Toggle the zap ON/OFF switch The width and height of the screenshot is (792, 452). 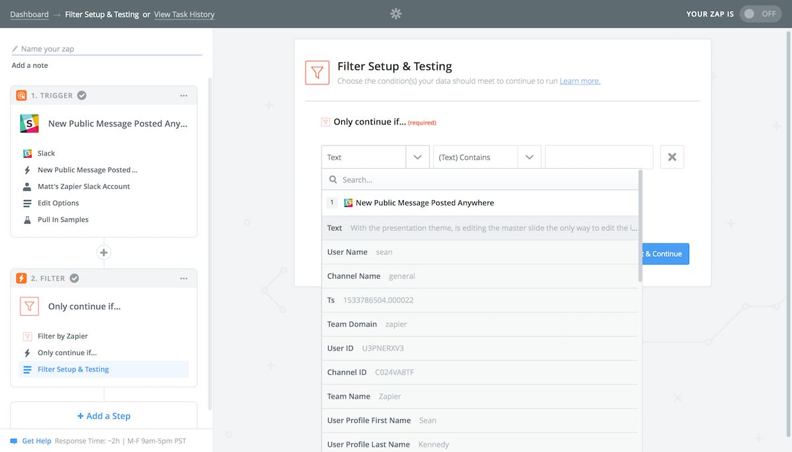pos(760,14)
